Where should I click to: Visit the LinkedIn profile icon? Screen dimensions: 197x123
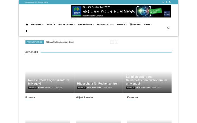[163, 2]
